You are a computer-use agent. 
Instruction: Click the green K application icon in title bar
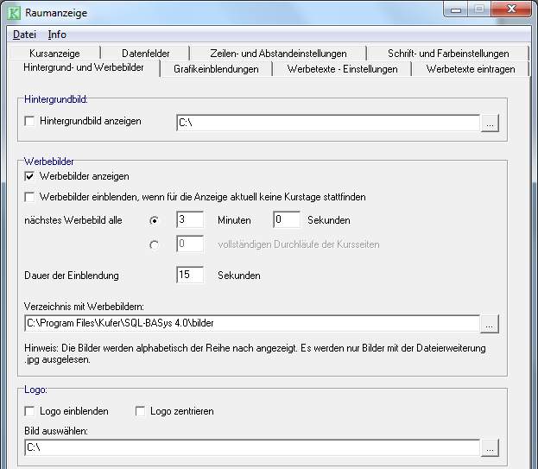[14, 13]
